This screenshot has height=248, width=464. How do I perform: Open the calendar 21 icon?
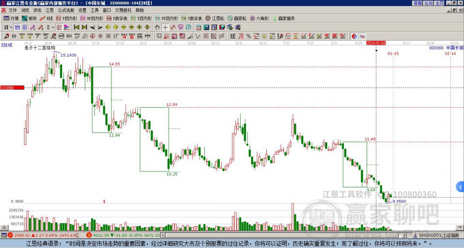(x=198, y=27)
